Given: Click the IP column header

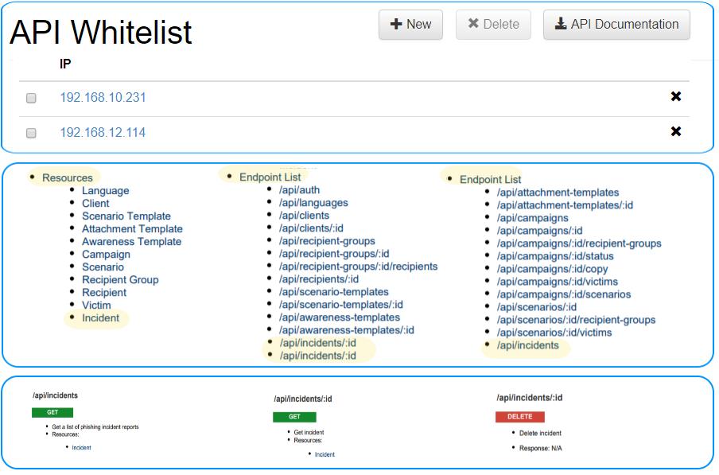Looking at the screenshot, I should pos(65,64).
